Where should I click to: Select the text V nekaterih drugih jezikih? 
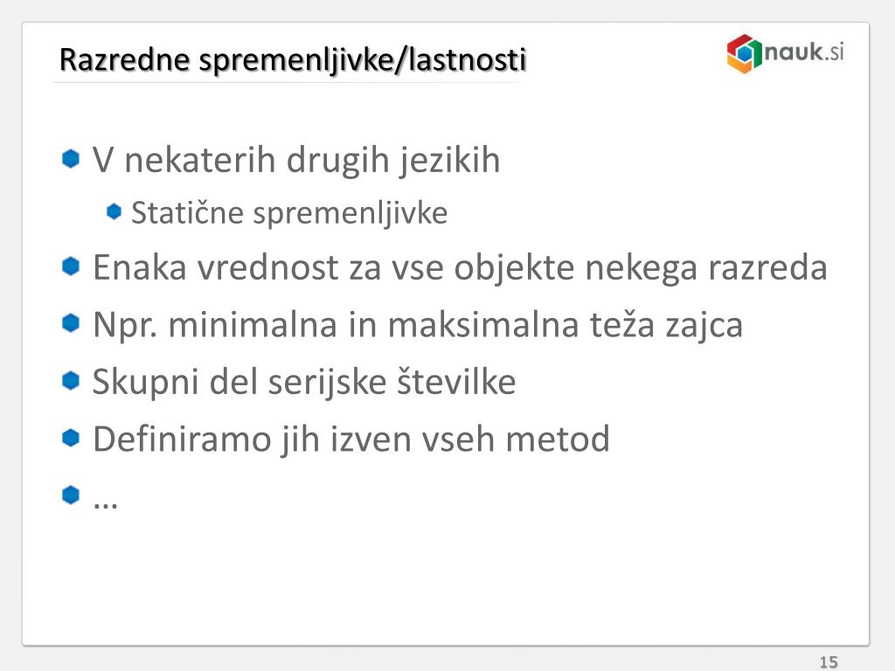pos(296,161)
